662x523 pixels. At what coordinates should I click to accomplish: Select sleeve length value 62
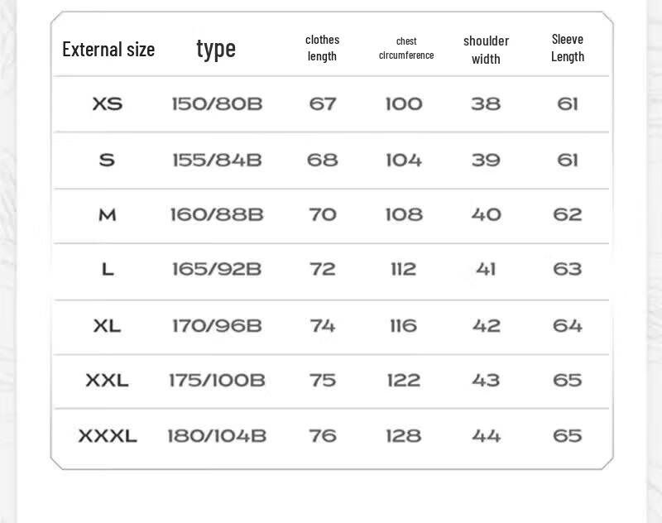pyautogui.click(x=568, y=215)
